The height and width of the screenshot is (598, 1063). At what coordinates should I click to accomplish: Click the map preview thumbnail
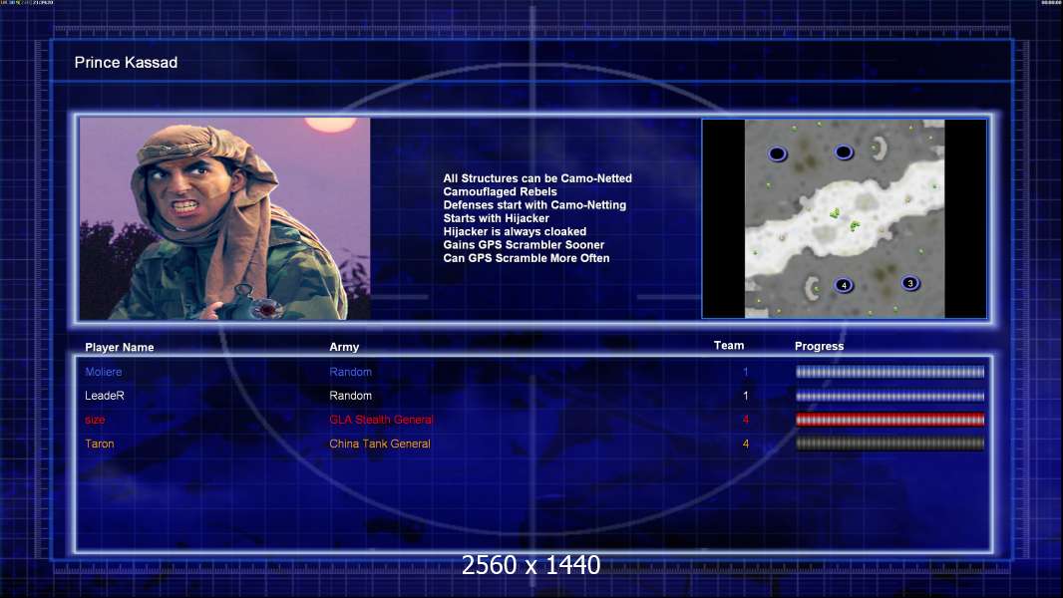pos(845,218)
